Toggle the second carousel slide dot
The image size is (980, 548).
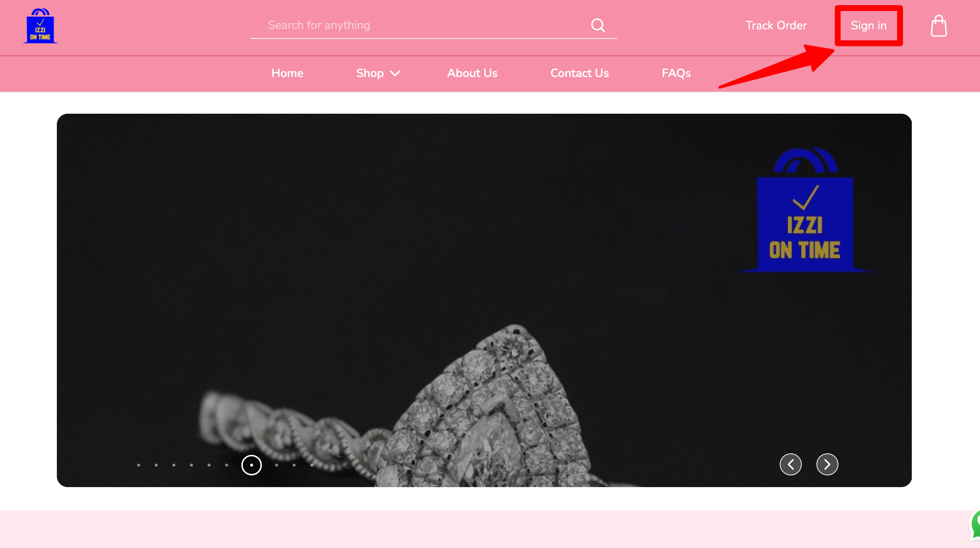coord(156,465)
